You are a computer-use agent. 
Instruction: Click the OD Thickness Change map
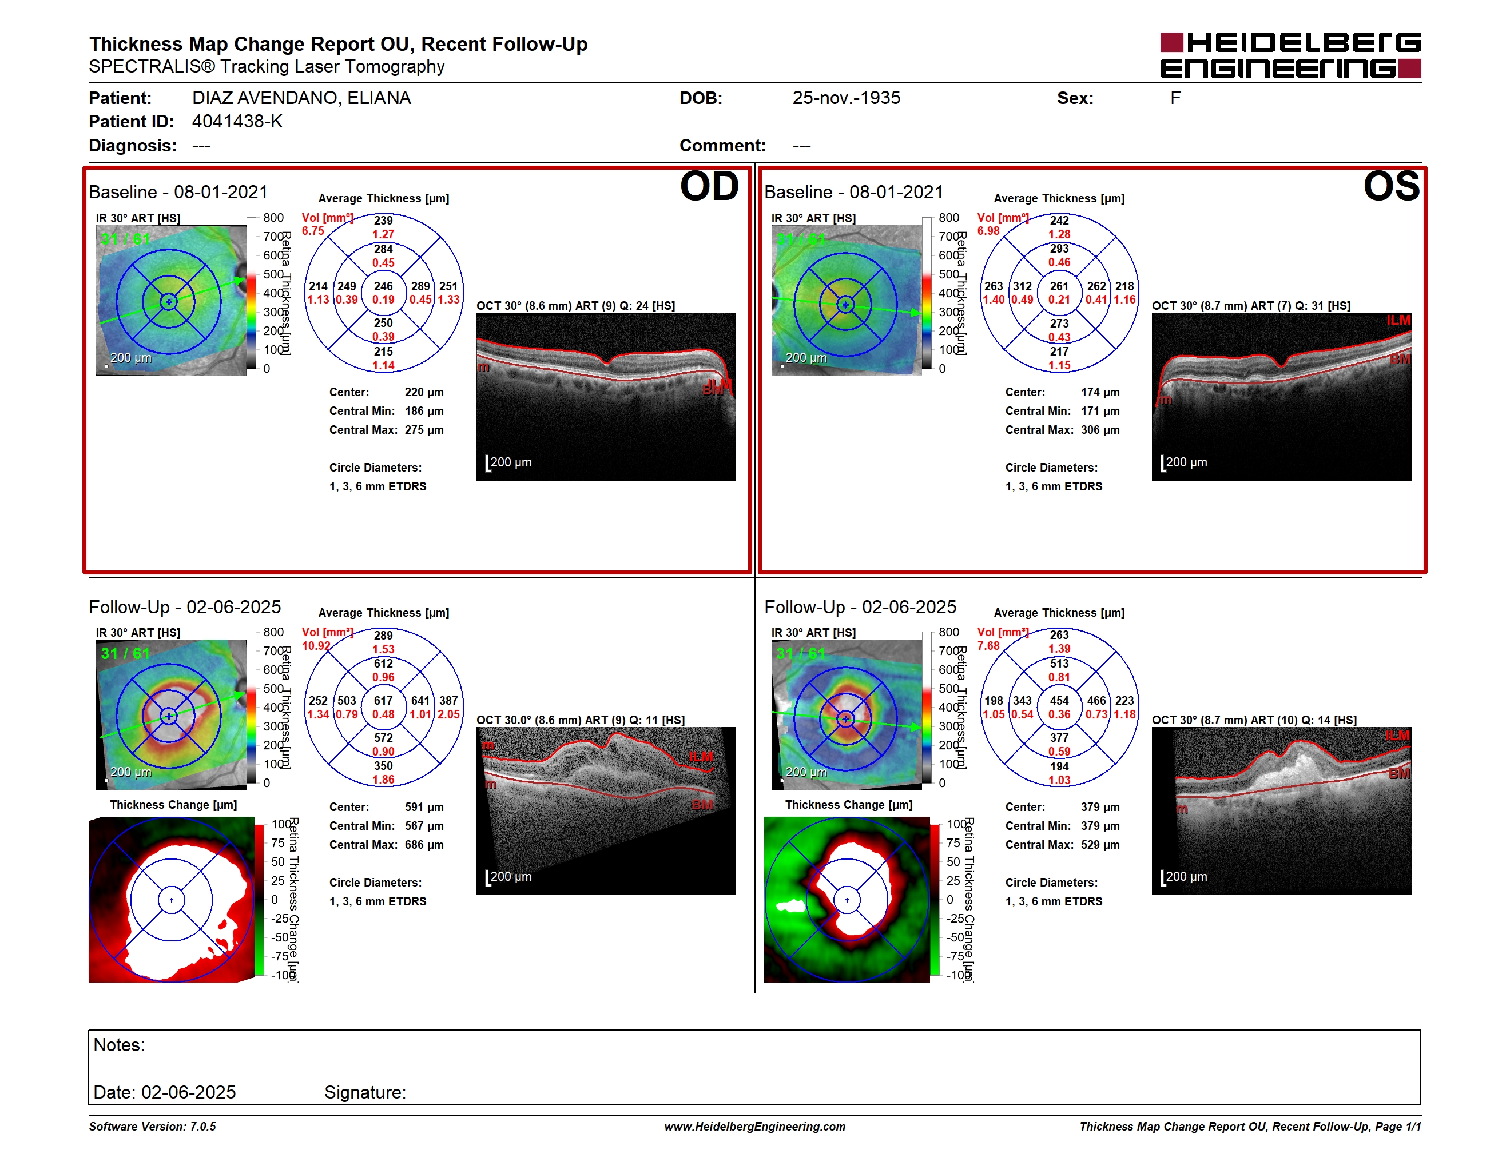click(x=172, y=900)
